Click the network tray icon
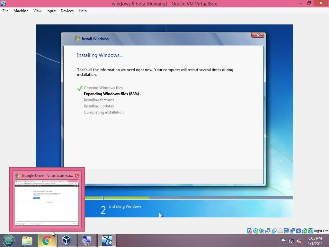This screenshot has height=247, width=329. point(291,241)
